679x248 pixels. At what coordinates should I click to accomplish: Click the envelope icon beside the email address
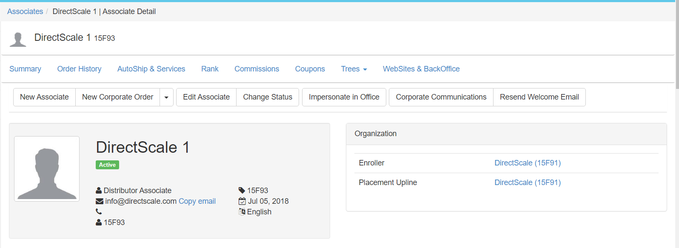click(100, 201)
